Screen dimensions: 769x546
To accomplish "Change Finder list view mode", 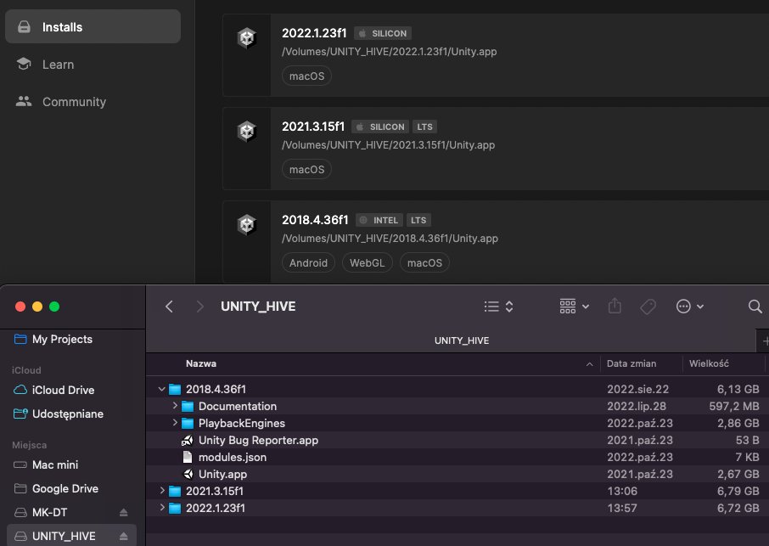I will click(x=498, y=307).
